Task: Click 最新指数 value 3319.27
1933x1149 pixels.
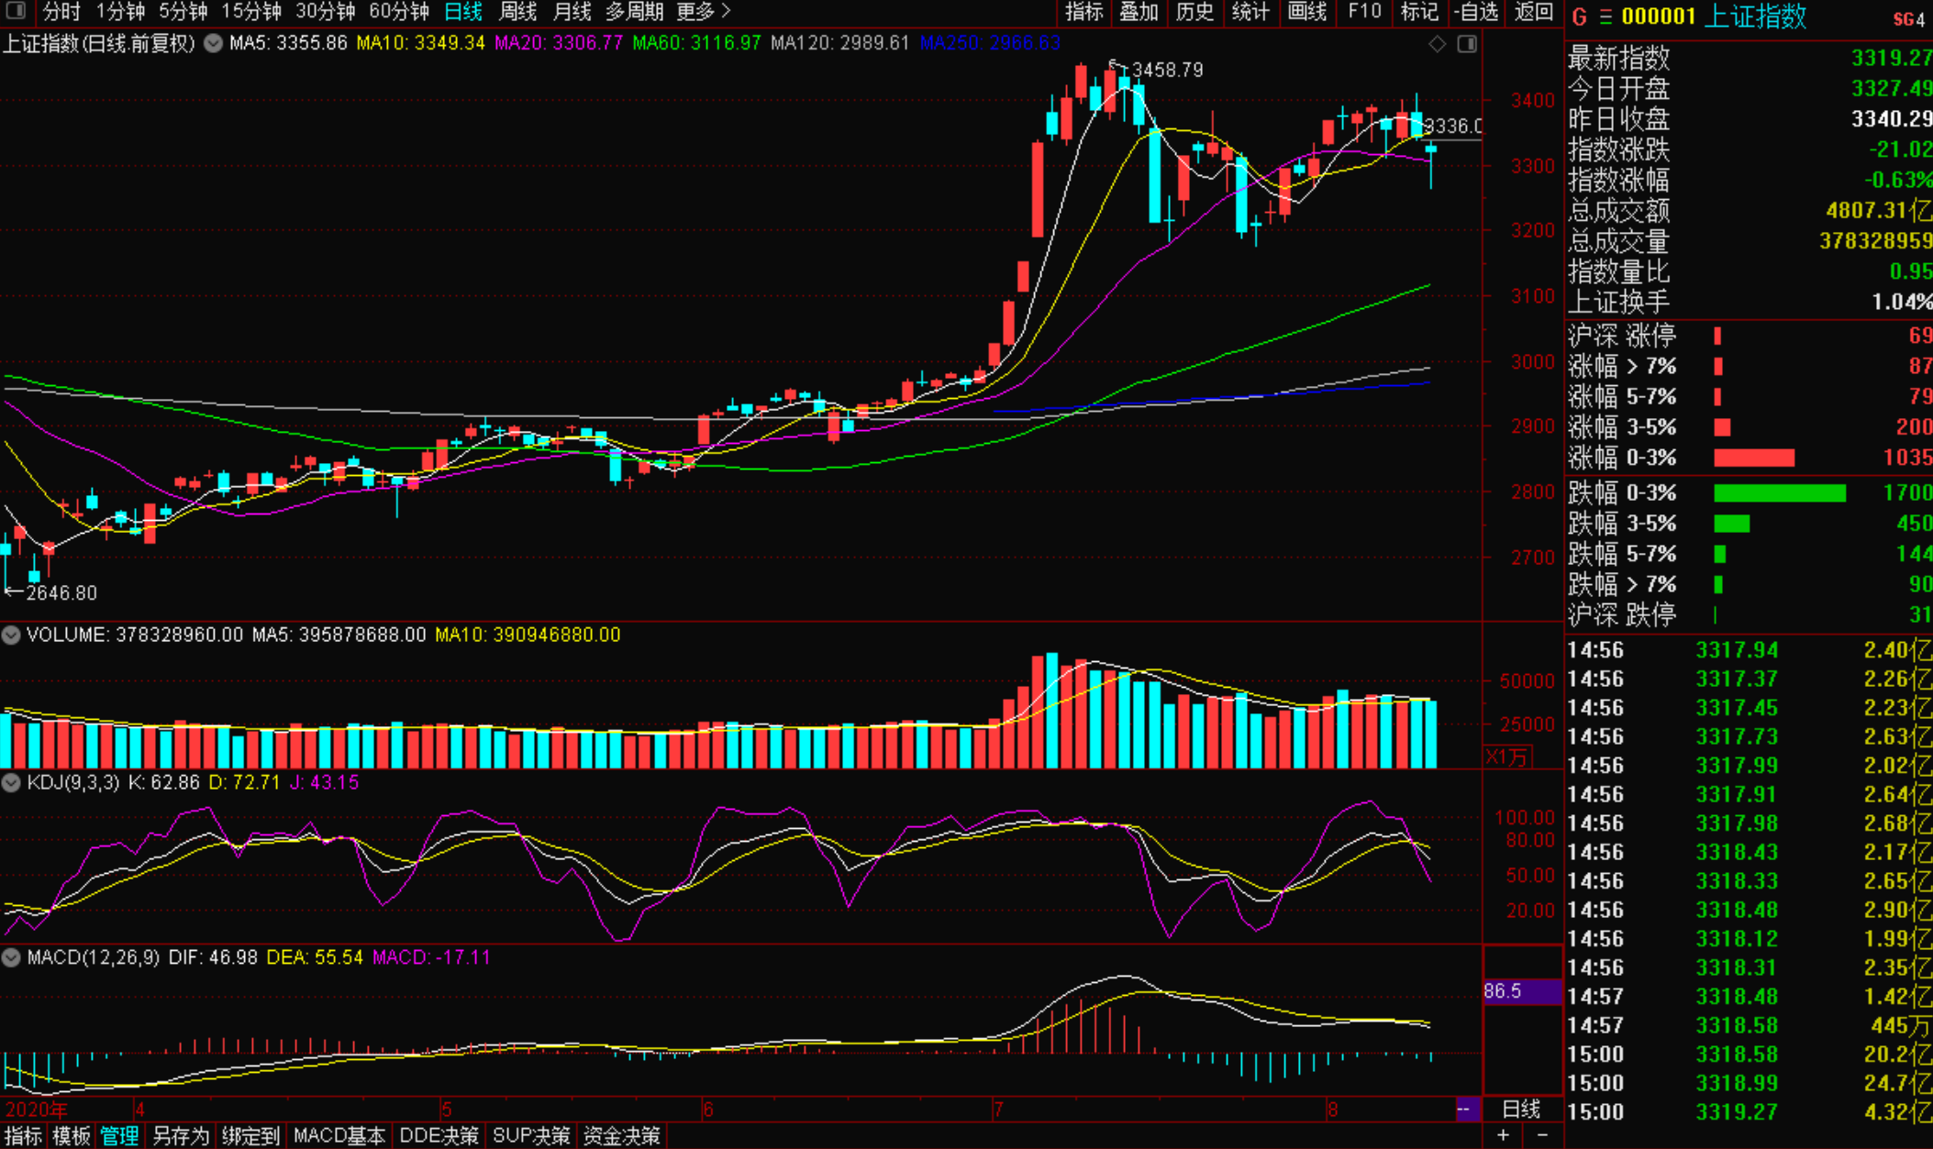Action: (x=1891, y=59)
